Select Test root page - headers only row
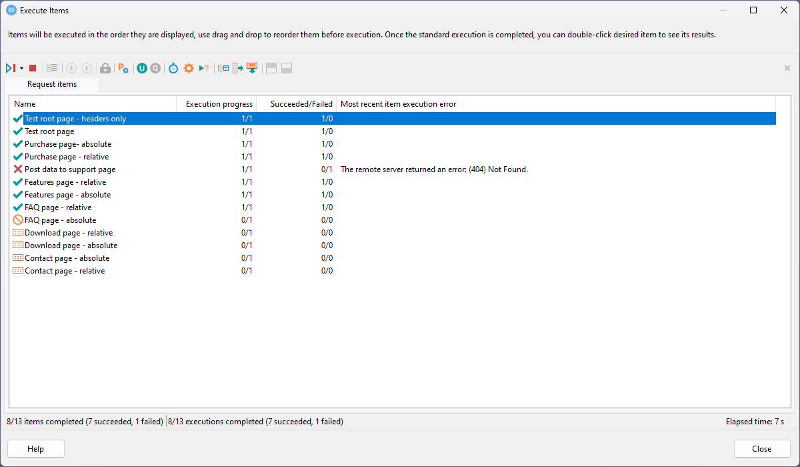Screen dimensions: 800x467 (393, 119)
